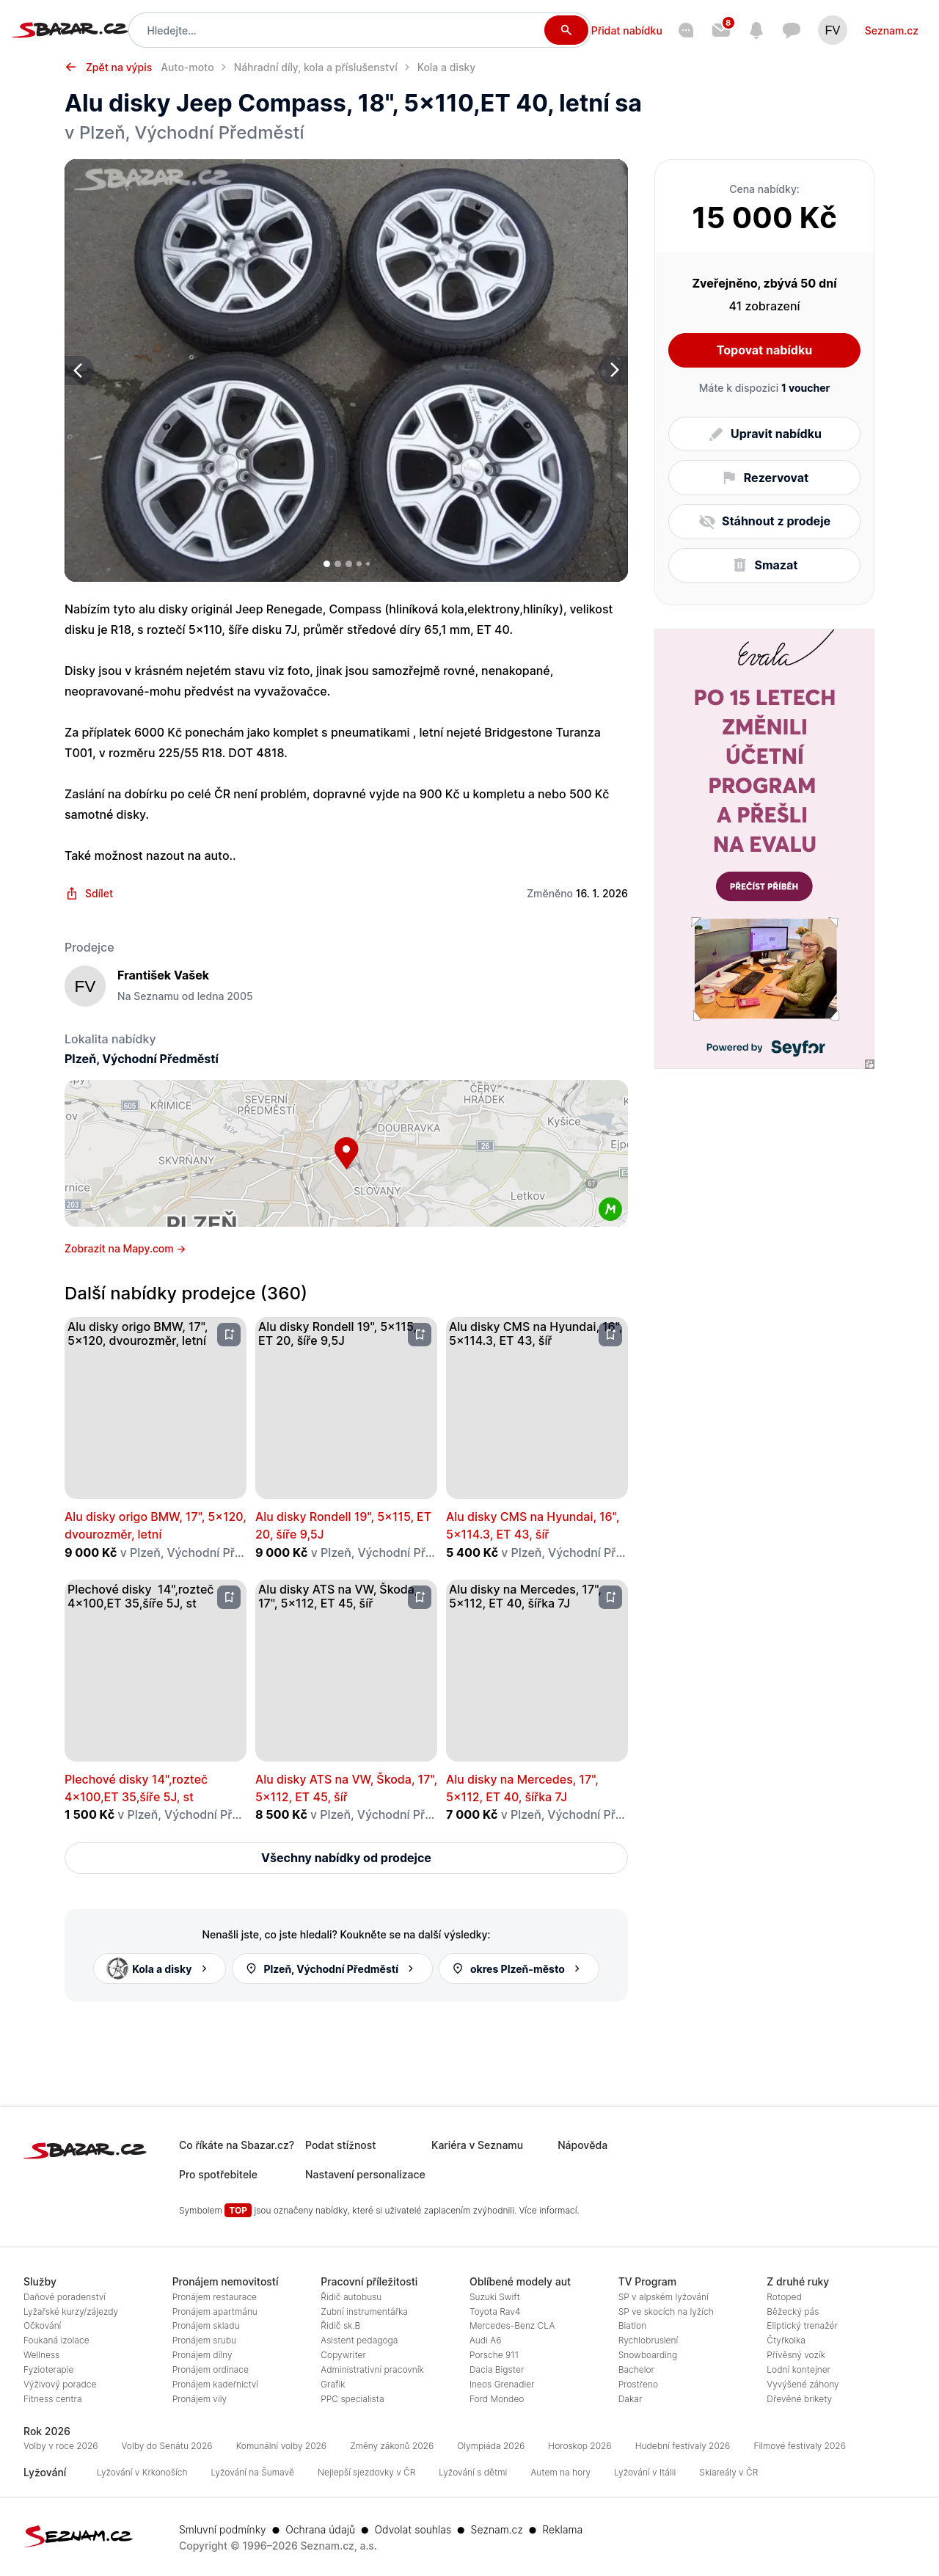This screenshot has height=2576, width=939.
Task: Focus the Hledejte search field
Action: click(x=340, y=30)
